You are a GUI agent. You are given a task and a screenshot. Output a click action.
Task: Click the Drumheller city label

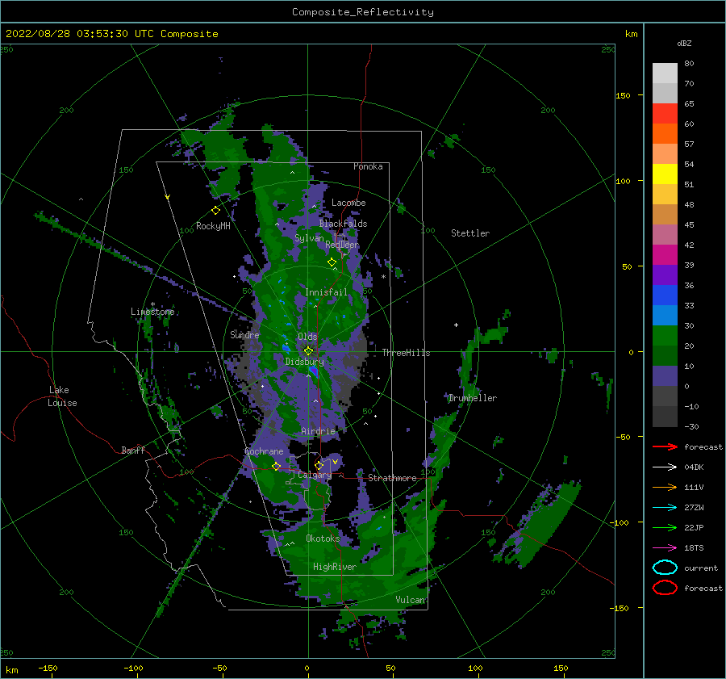(473, 398)
